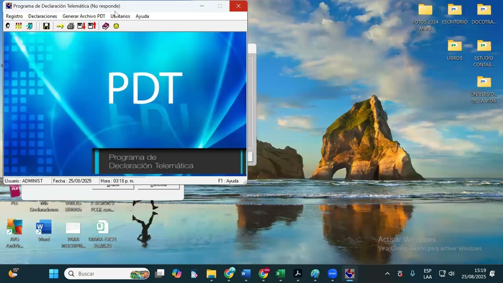Open the weather widget showing 15°
Screen dimensions: 503x283
point(13,273)
